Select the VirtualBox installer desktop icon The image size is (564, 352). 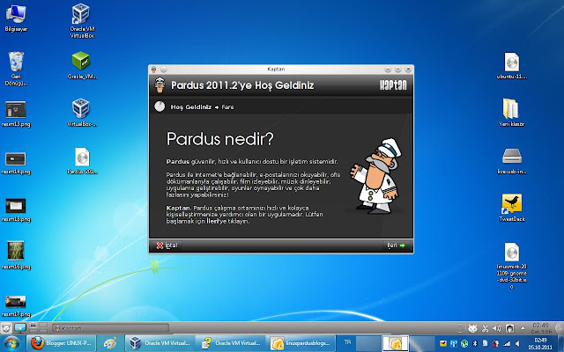(x=82, y=113)
